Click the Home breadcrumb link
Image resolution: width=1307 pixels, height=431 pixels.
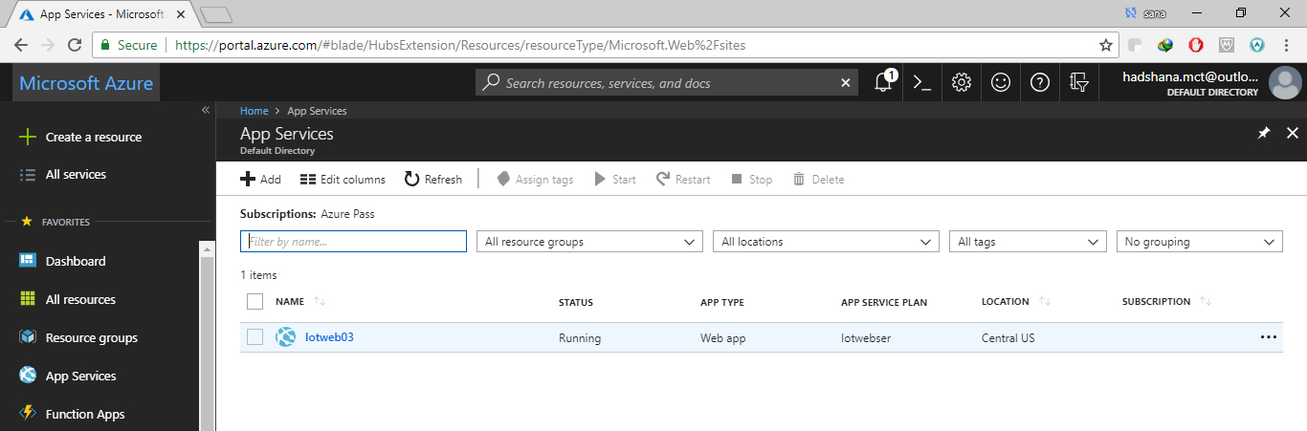tap(254, 111)
